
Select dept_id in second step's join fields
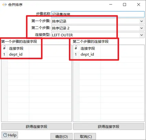(87, 54)
